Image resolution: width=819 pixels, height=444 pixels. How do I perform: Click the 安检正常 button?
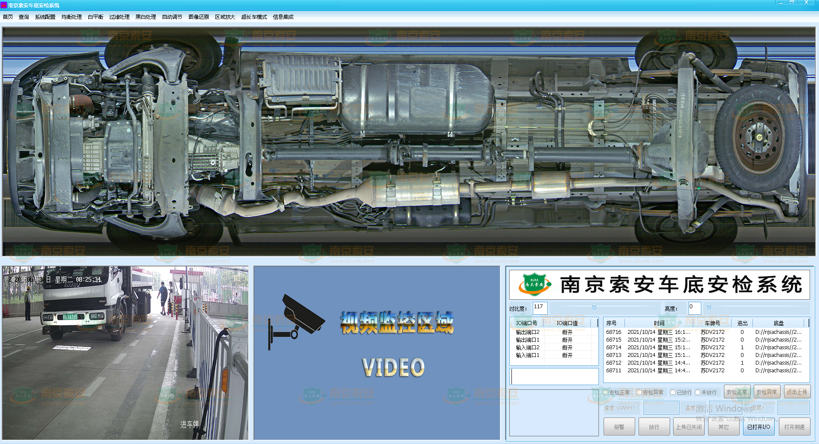[737, 392]
